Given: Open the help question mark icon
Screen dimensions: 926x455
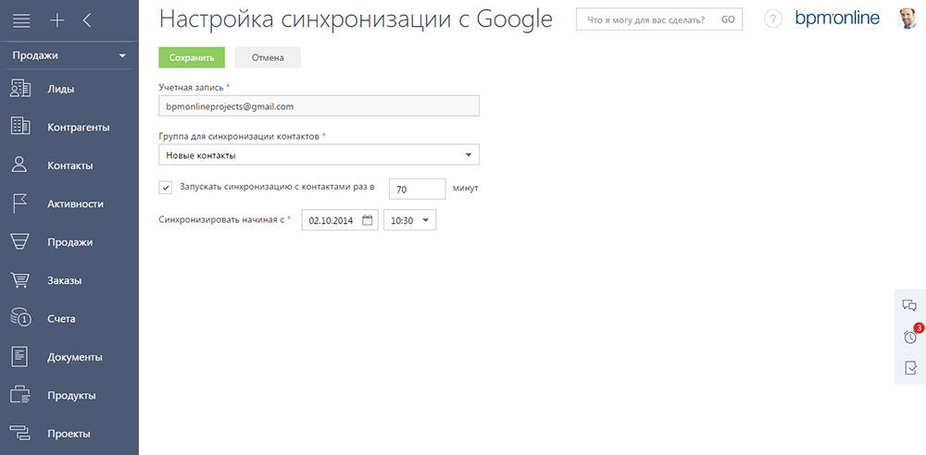Looking at the screenshot, I should pos(772,19).
